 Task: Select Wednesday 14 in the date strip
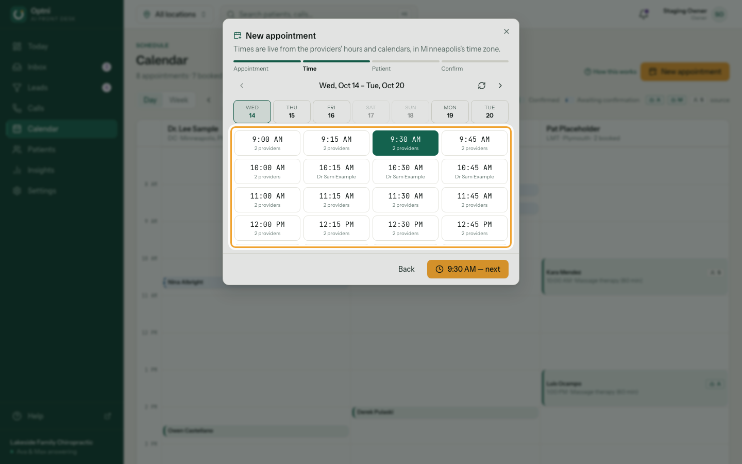[x=252, y=111]
